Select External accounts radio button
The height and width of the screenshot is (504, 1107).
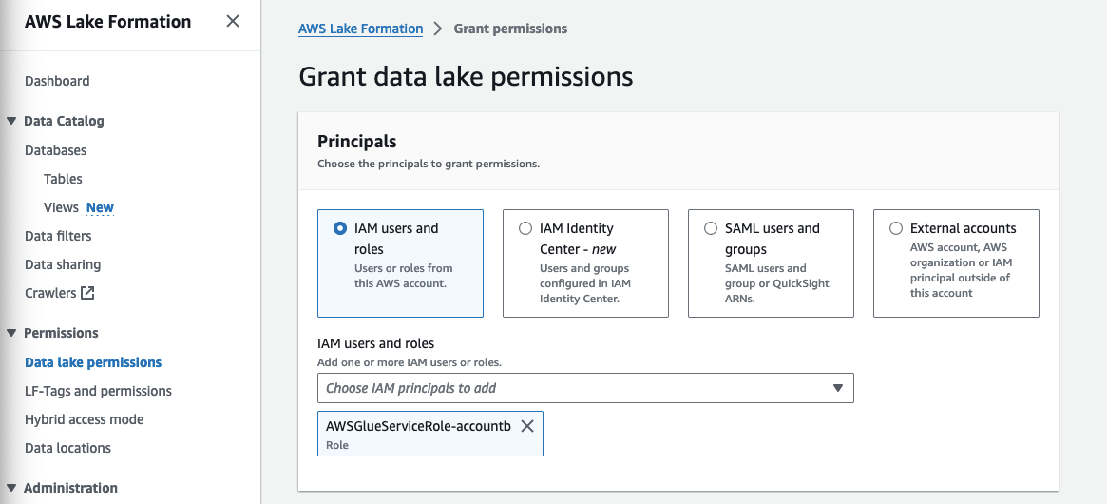coord(896,228)
